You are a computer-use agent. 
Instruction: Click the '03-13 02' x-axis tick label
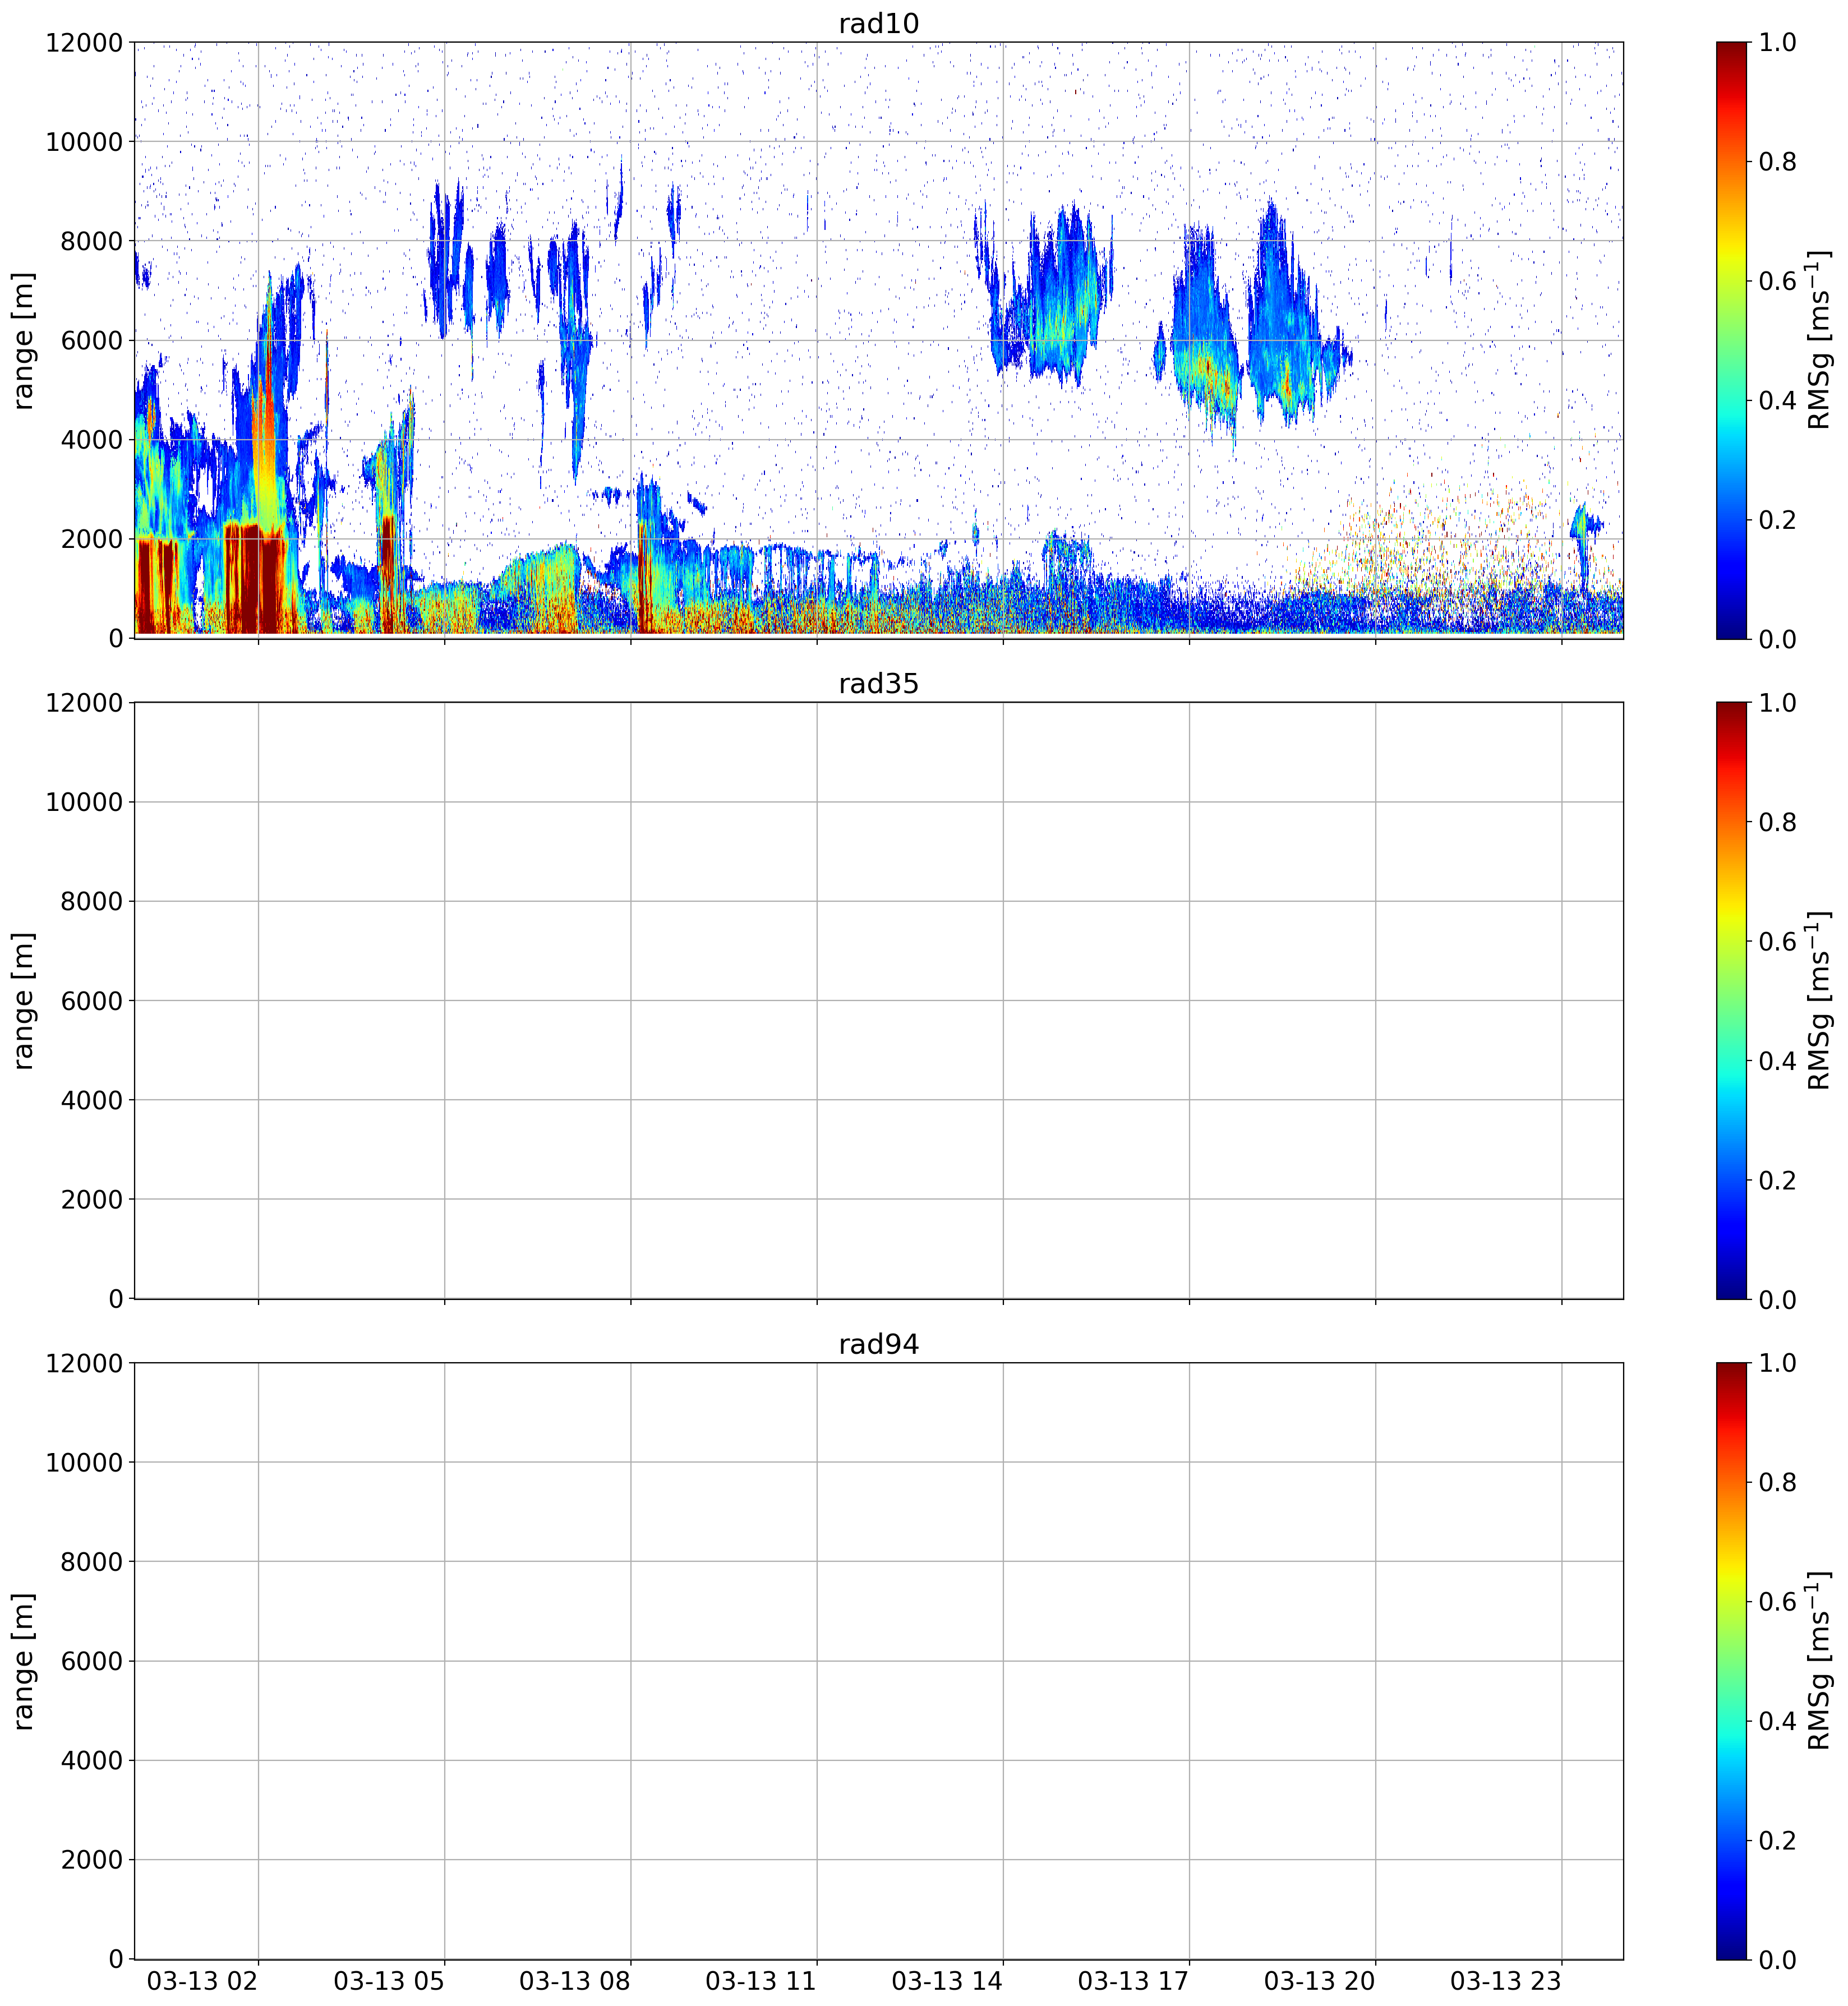pyautogui.click(x=203, y=1981)
